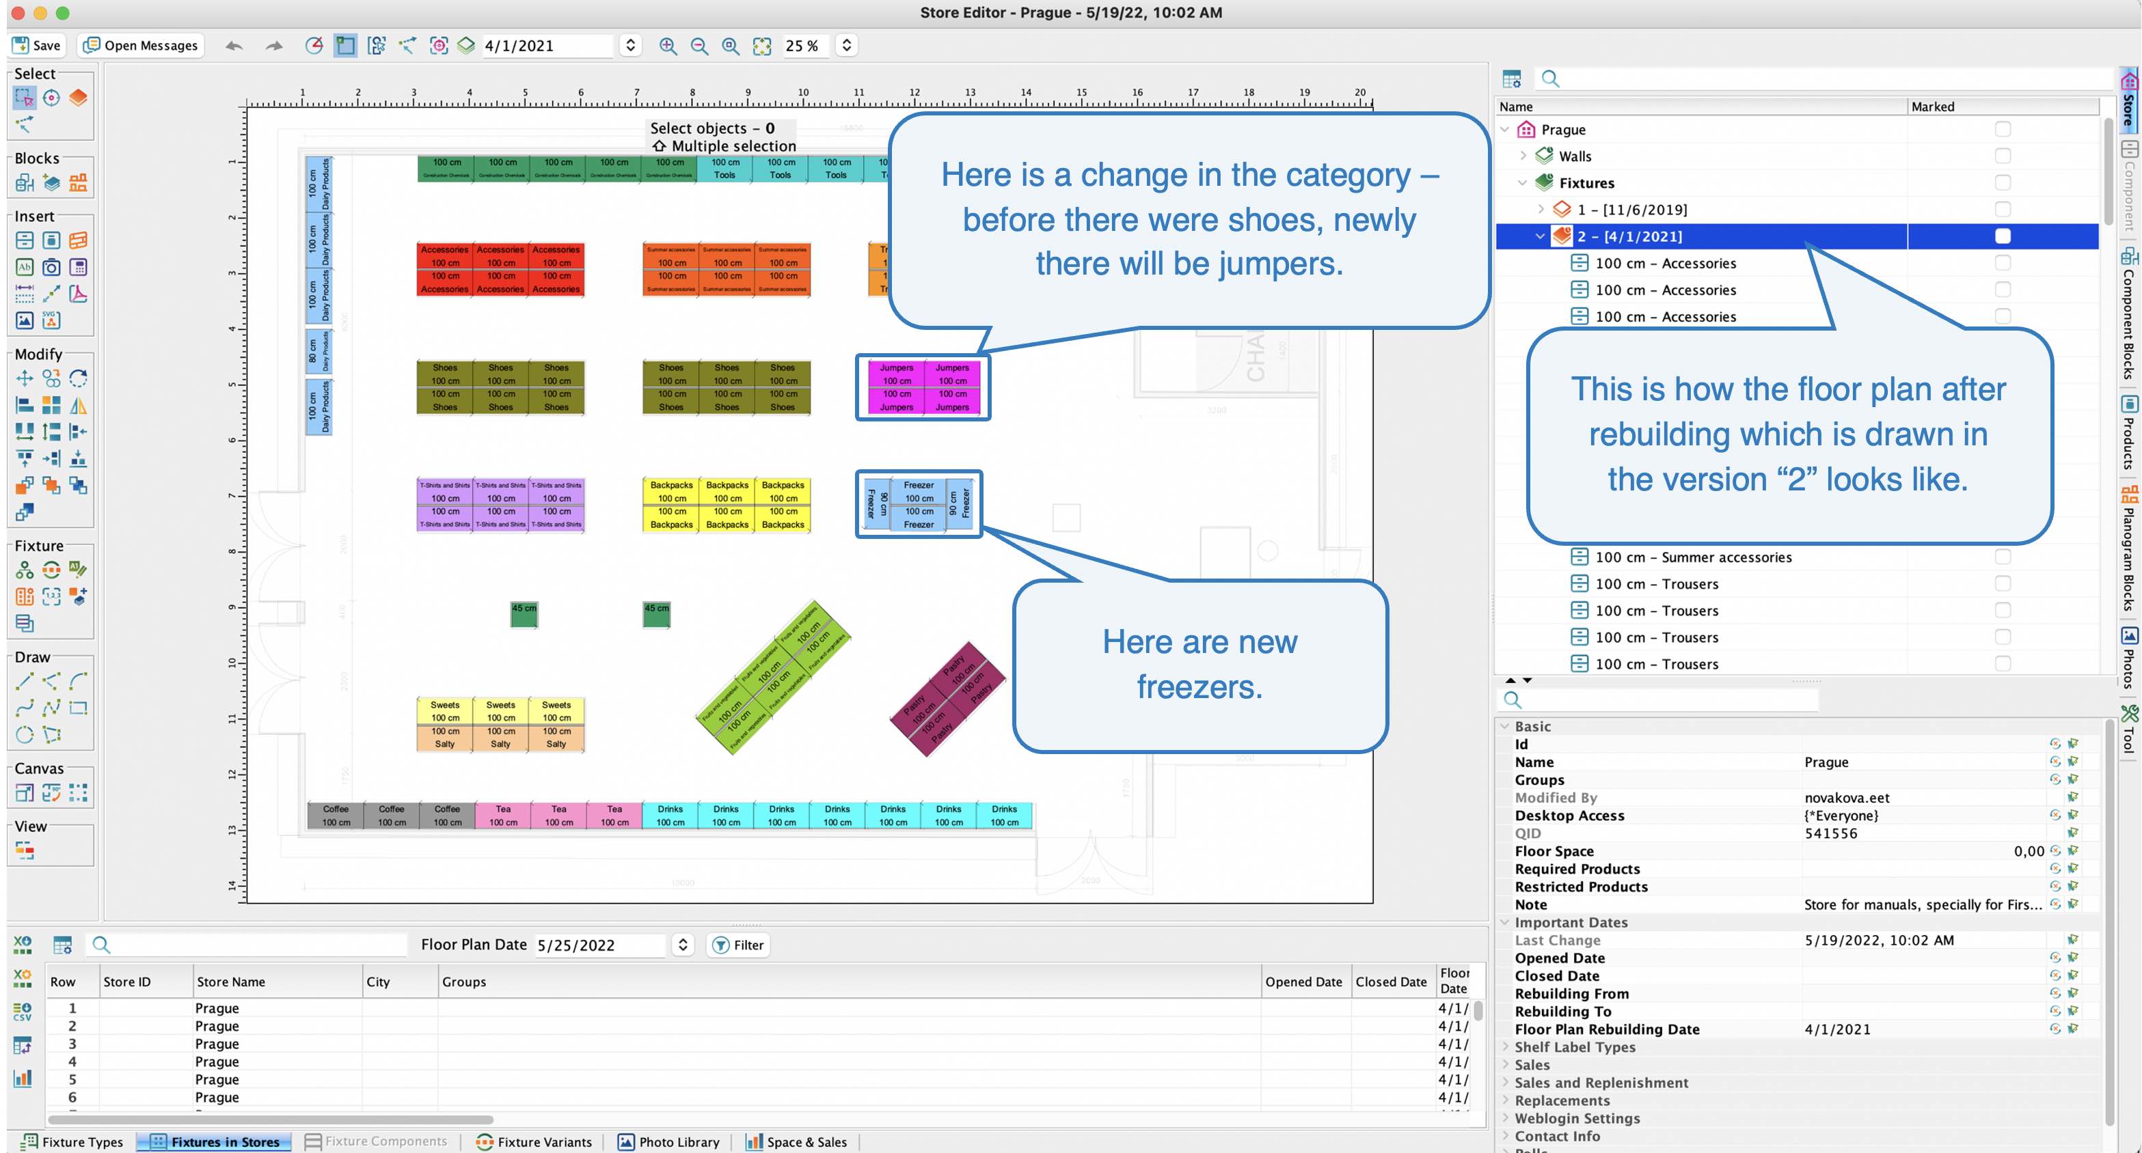This screenshot has width=2142, height=1153.
Task: Click the City column header
Action: (400, 982)
